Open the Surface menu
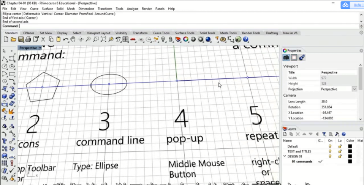Image resolution: width=364 pixels, height=185 pixels. [x=48, y=9]
